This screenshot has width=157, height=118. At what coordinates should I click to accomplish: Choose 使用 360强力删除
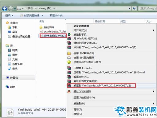[84, 57]
